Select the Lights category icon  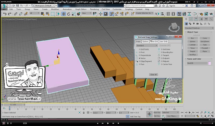click(194, 24)
